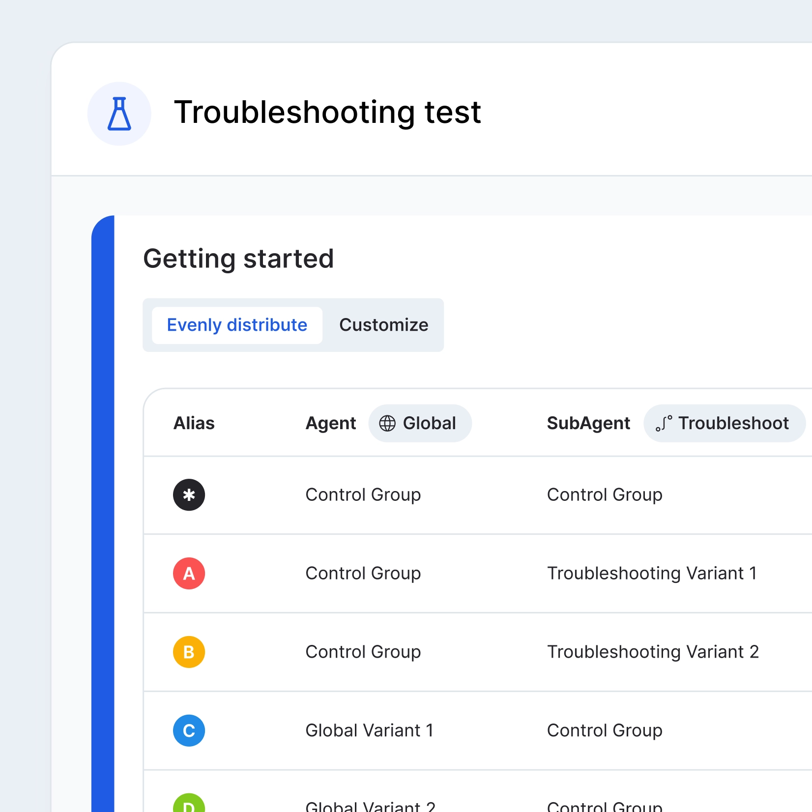Select Troubleshooting Variant 1 cell
This screenshot has width=812, height=812.
[652, 574]
